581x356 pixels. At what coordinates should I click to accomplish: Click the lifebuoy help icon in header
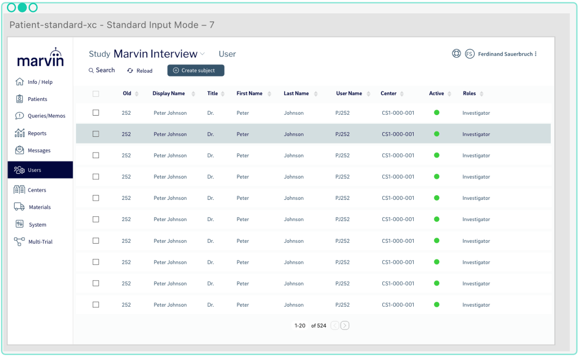[456, 54]
